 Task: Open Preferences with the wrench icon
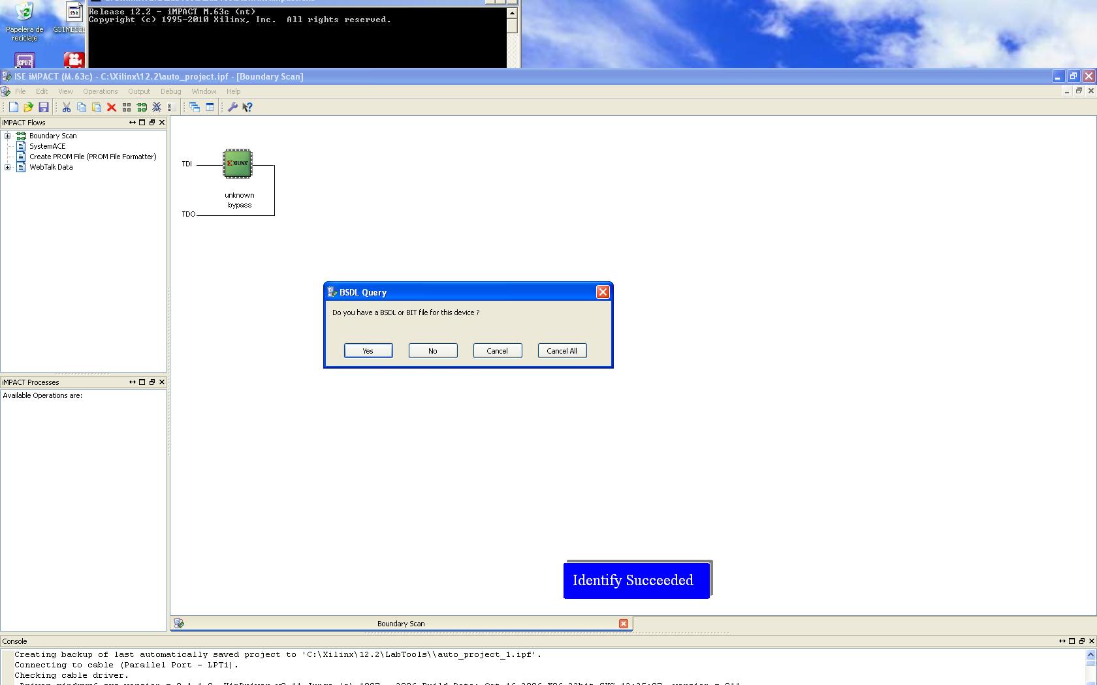232,107
